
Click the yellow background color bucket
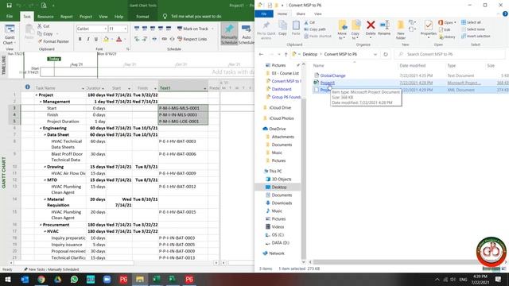tap(106, 39)
